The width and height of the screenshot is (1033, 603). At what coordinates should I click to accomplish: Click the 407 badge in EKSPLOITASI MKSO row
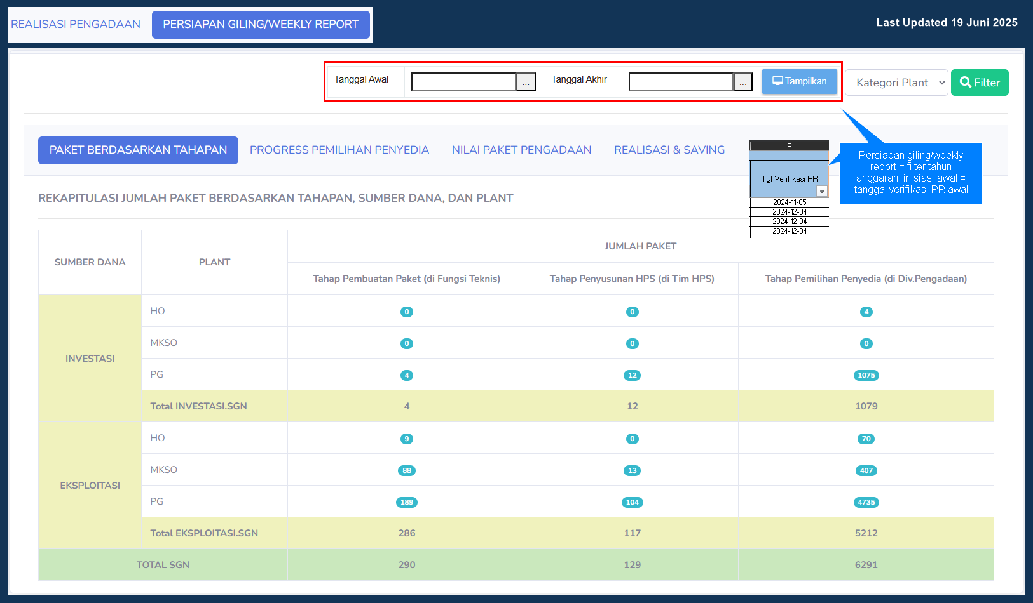(866, 470)
